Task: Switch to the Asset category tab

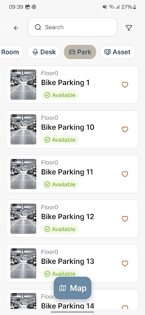Action: click(117, 52)
